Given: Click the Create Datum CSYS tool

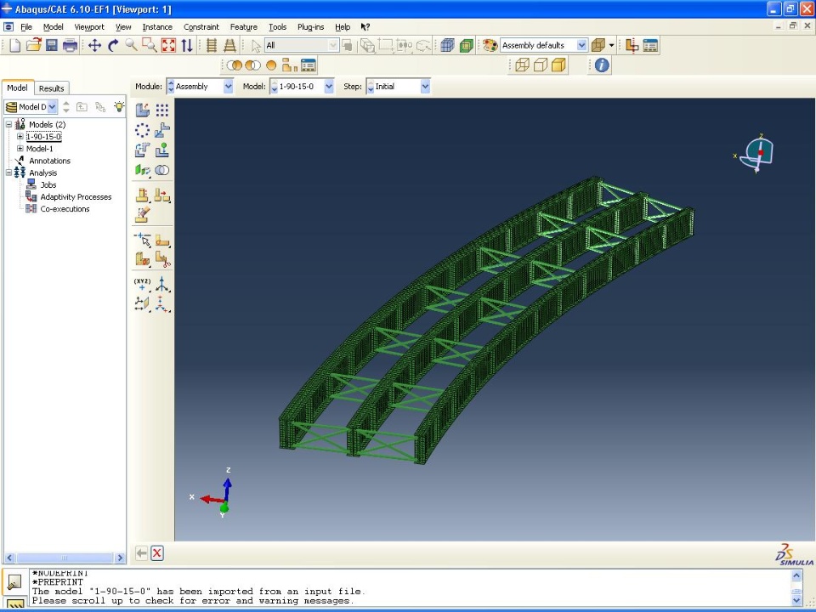Looking at the screenshot, I should [161, 304].
